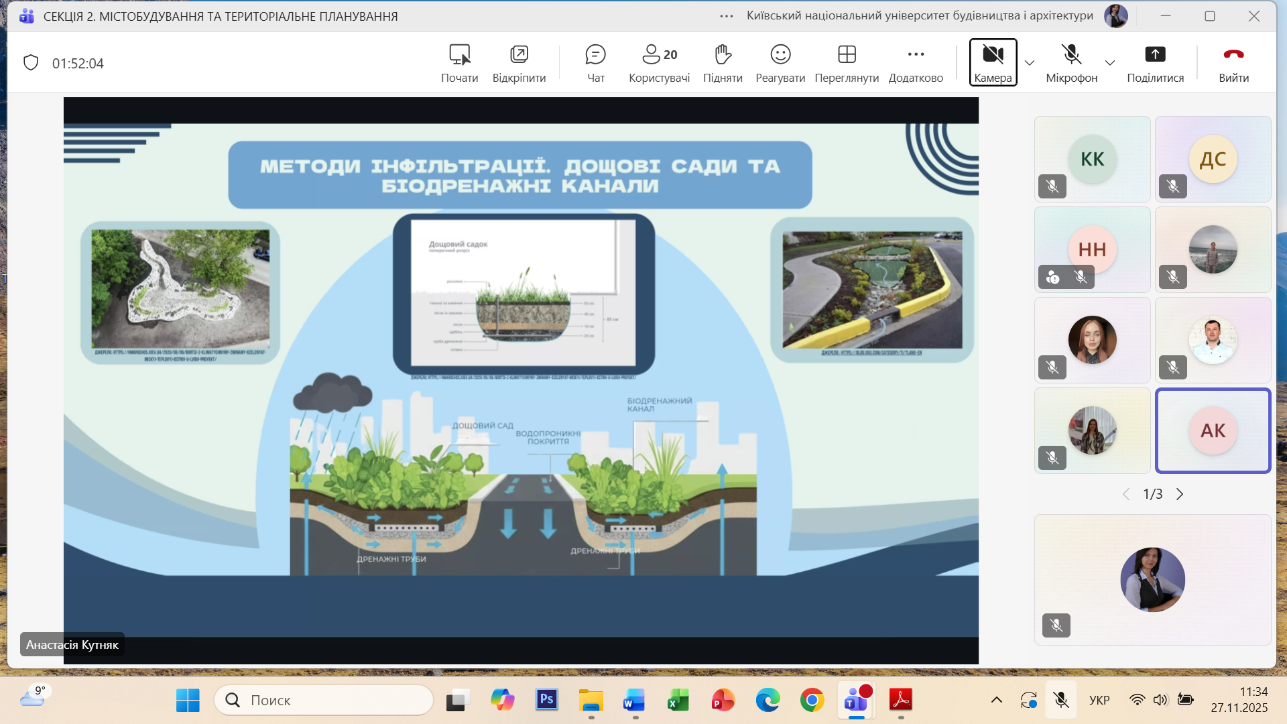Select the AK participant tile
This screenshot has width=1287, height=724.
point(1213,430)
